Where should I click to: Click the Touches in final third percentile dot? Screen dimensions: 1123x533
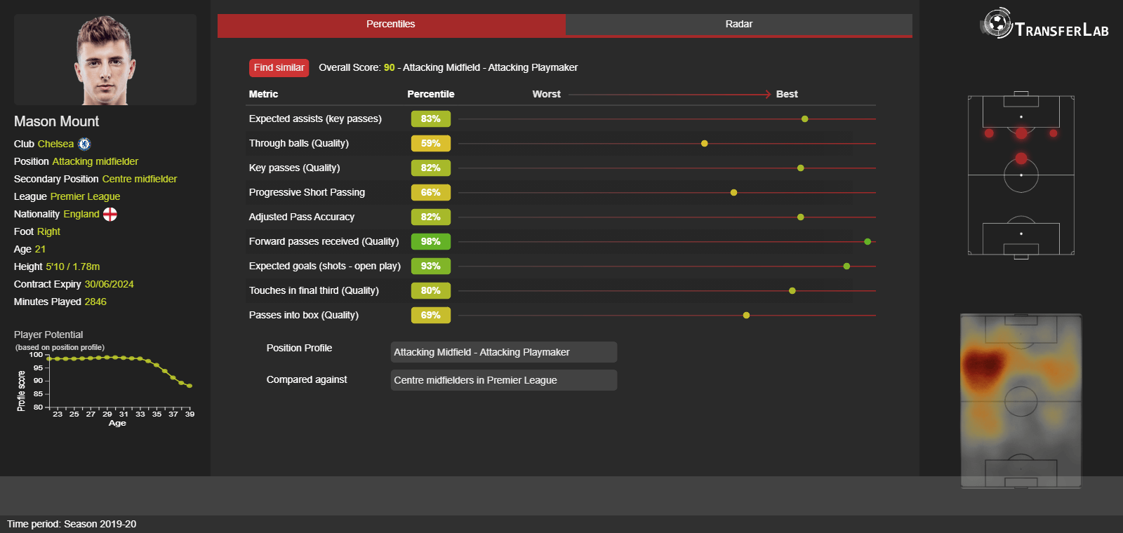792,291
